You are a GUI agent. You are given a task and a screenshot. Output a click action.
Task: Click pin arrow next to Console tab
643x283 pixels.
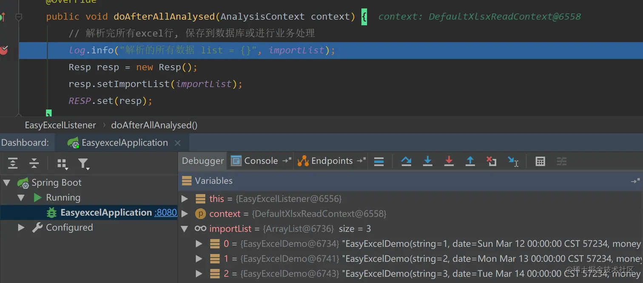(x=287, y=160)
